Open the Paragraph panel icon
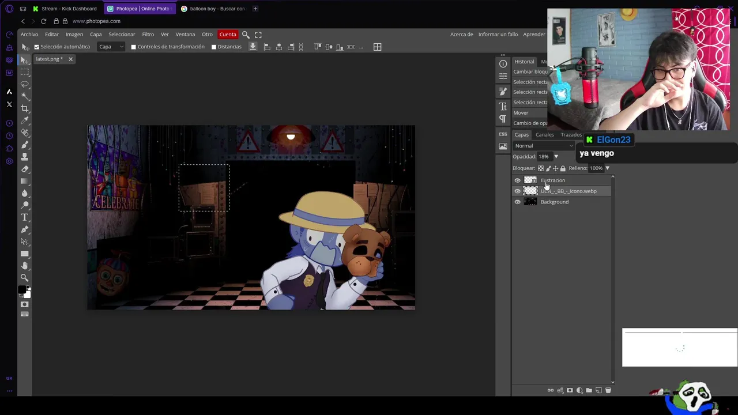The height and width of the screenshot is (415, 738). [503, 119]
